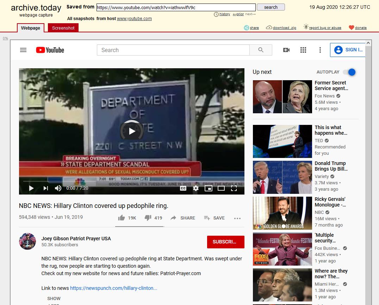The height and width of the screenshot is (305, 379).
Task: Click SAVE to playlist button
Action: (x=214, y=218)
